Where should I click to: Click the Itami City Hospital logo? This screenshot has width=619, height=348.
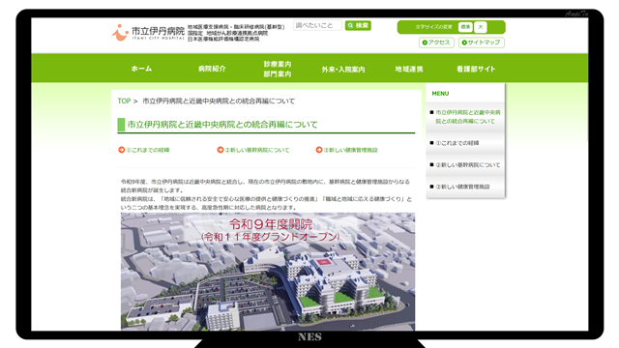tap(148, 32)
